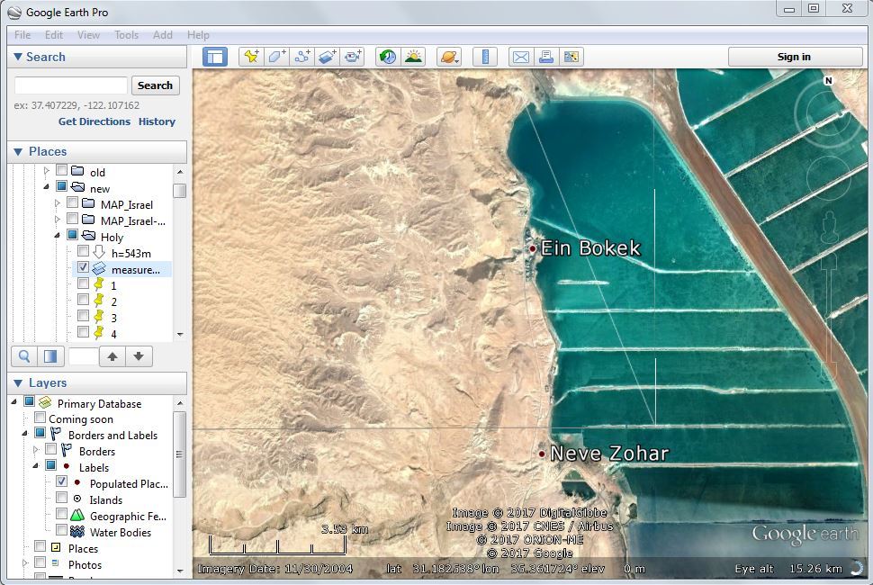Click the Places opacity field beside magnifier

83,356
